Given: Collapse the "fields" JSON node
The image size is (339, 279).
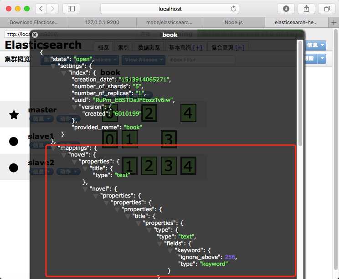Looking at the screenshot, I should [x=159, y=244].
